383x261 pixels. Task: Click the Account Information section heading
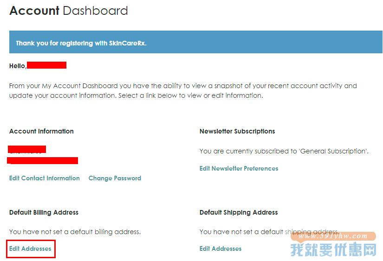click(x=41, y=131)
